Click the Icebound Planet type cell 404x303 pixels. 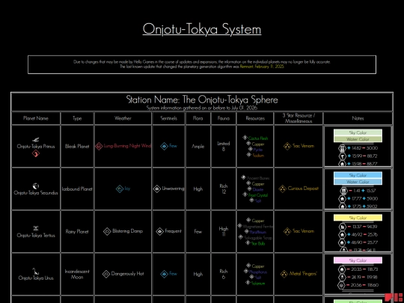pos(77,189)
